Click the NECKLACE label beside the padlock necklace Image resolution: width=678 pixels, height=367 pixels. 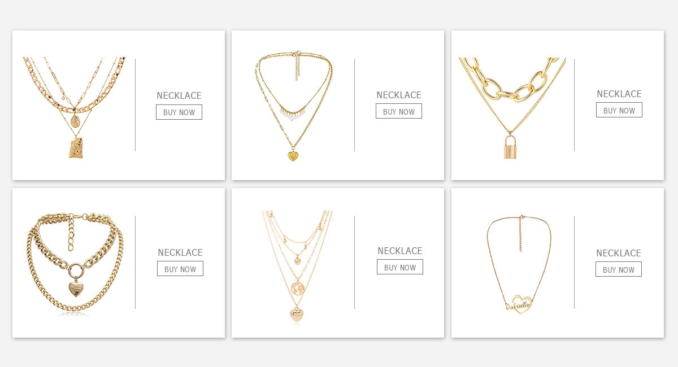pos(619,94)
